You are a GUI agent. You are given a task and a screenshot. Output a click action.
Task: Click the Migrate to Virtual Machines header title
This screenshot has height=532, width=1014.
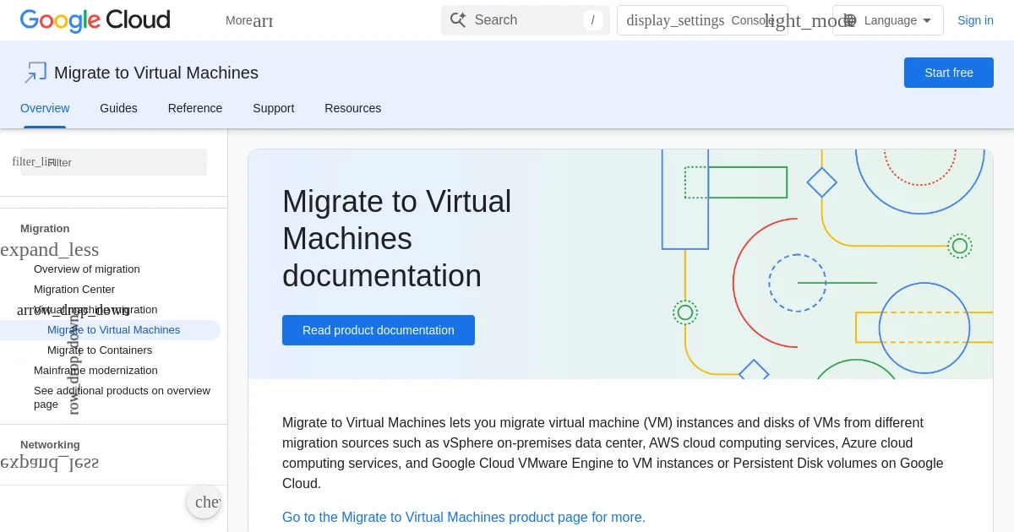pyautogui.click(x=156, y=73)
